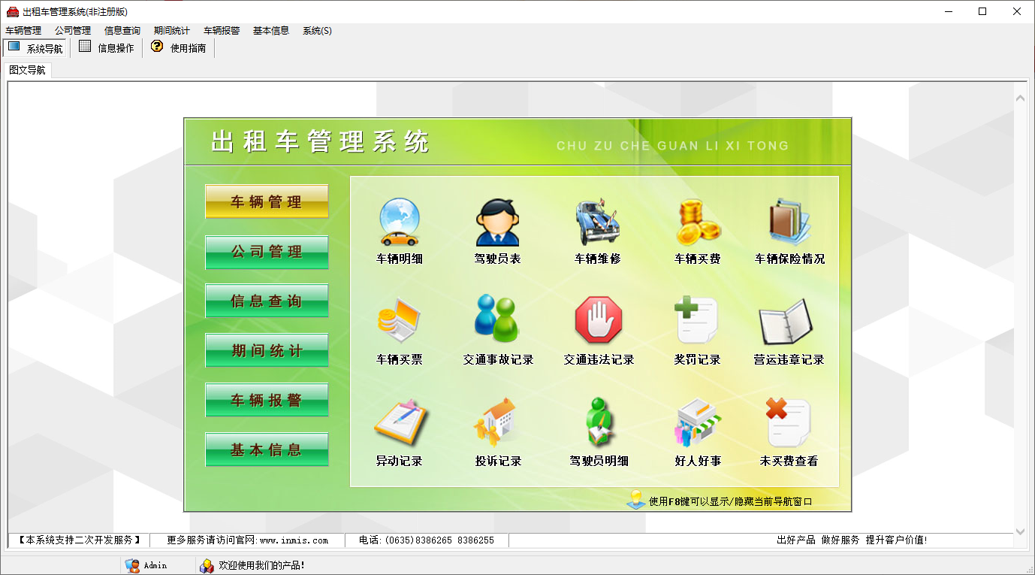
Task: Click the official website www.inmis.com text
Action: pyautogui.click(x=294, y=540)
